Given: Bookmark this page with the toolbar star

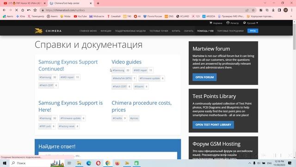Looking at the screenshot, I should click(x=253, y=10).
